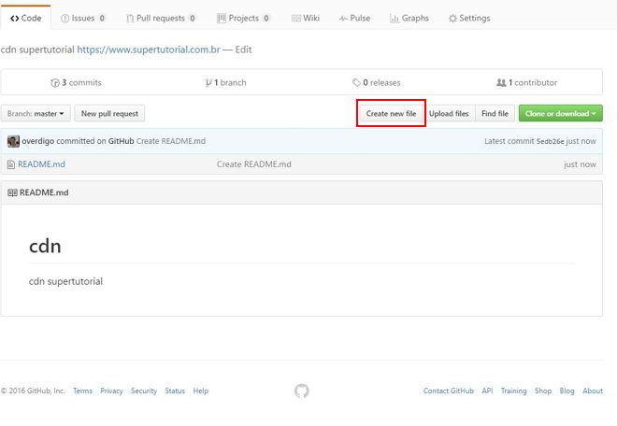This screenshot has width=617, height=426.
Task: Open the 0 releases page
Action: tap(377, 82)
